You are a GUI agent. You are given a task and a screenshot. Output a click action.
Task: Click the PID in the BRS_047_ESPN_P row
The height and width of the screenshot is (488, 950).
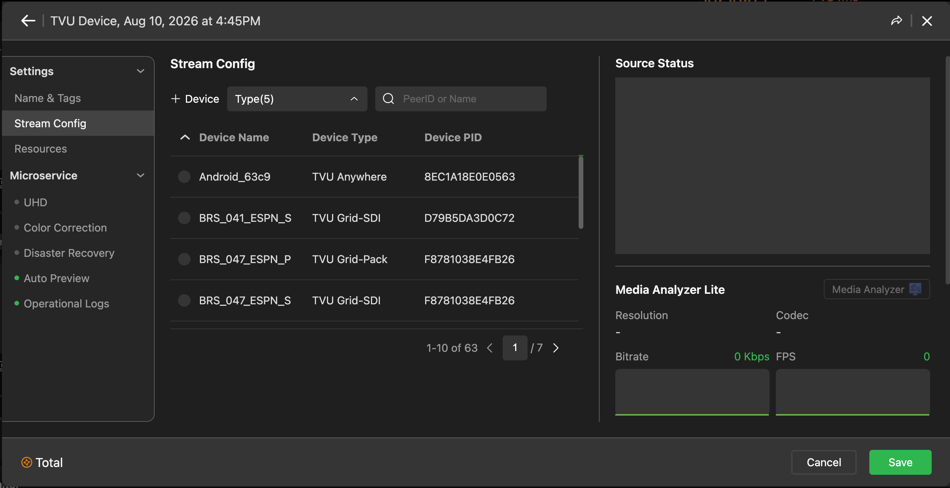point(469,259)
